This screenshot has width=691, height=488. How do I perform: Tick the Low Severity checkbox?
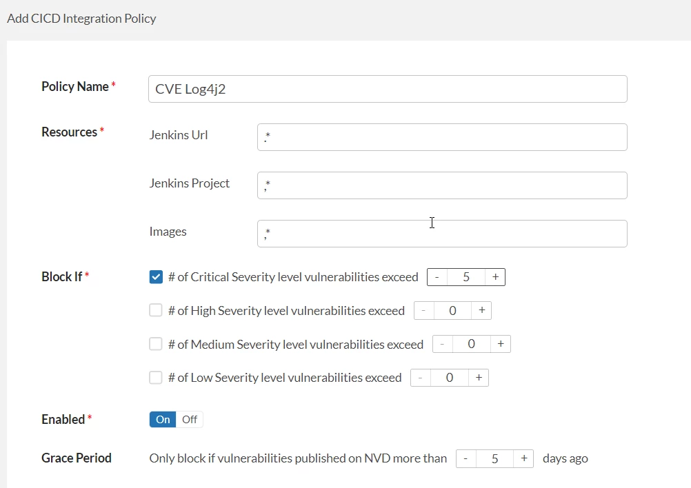(x=156, y=378)
